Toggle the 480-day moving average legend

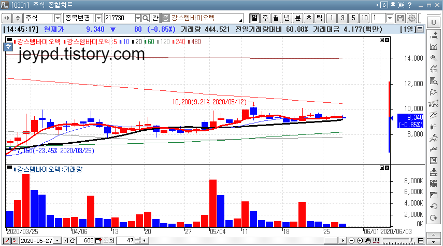pyautogui.click(x=194, y=42)
